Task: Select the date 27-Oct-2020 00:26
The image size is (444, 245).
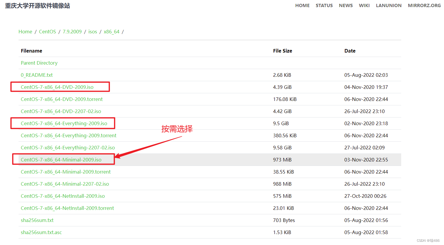Action: coord(365,196)
